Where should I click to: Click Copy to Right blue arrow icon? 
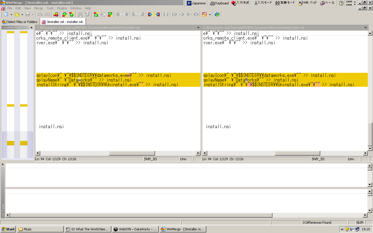tap(150, 14)
